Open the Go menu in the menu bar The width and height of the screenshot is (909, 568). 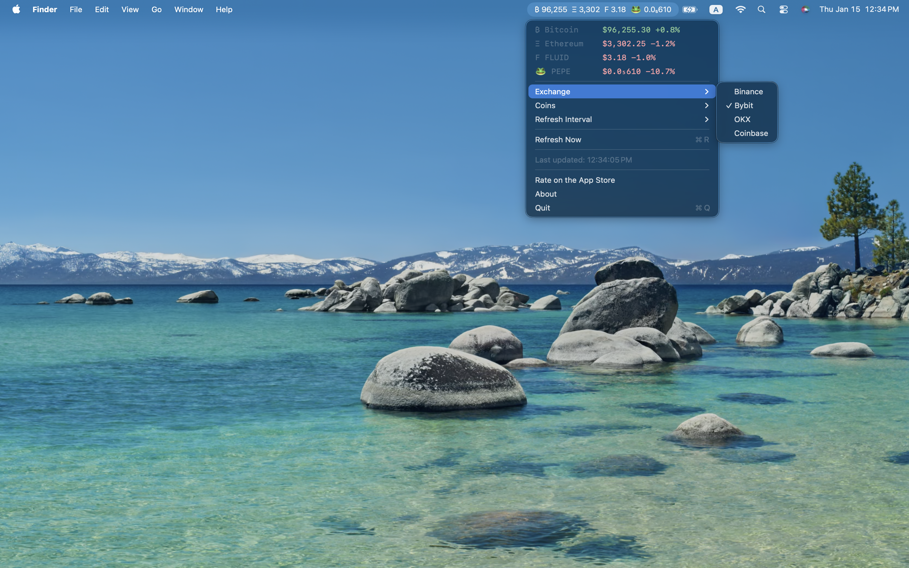pyautogui.click(x=156, y=9)
